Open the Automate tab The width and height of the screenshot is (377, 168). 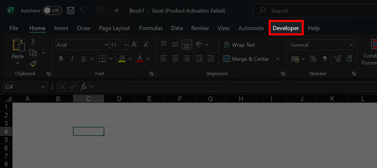pos(251,28)
